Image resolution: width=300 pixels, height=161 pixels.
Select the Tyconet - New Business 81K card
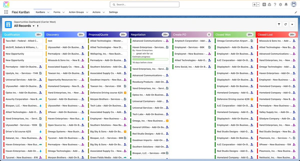[x=23, y=157]
